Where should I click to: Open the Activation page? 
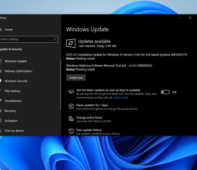pos(11,121)
